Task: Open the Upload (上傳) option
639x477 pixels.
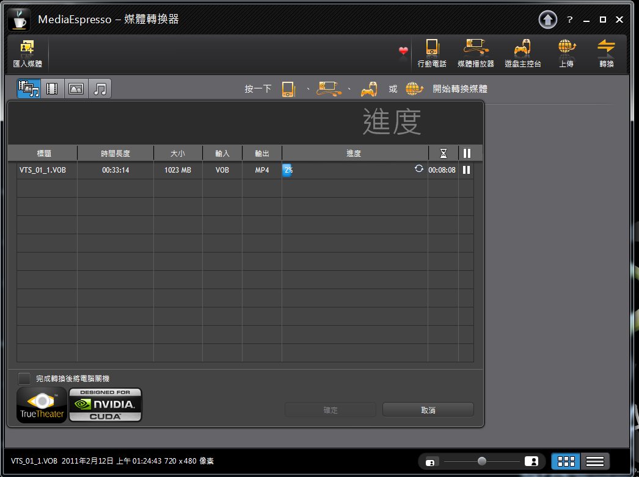Action: [566, 53]
